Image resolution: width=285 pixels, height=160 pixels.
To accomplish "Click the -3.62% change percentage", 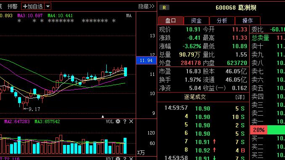I will (x=192, y=46).
